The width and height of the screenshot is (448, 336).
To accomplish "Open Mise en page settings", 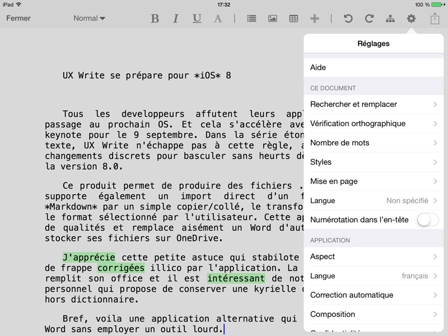I will 374,181.
